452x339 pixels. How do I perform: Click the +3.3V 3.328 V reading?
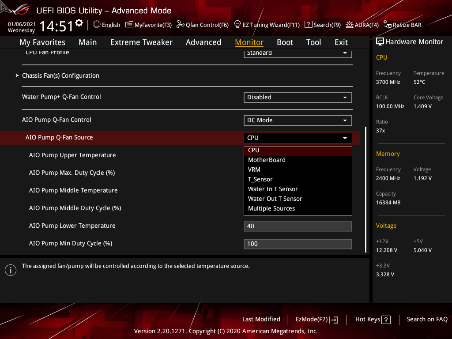click(x=385, y=275)
